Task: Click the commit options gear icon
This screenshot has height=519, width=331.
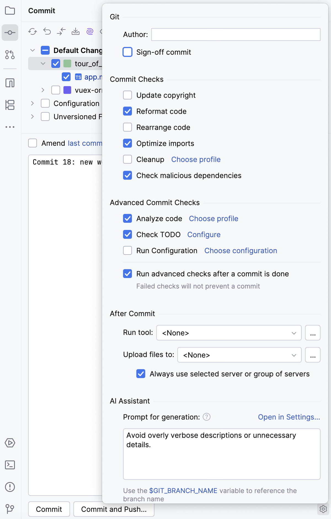Action: click(x=323, y=509)
